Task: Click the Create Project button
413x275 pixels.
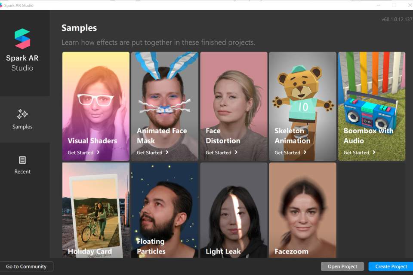Action: click(x=390, y=266)
